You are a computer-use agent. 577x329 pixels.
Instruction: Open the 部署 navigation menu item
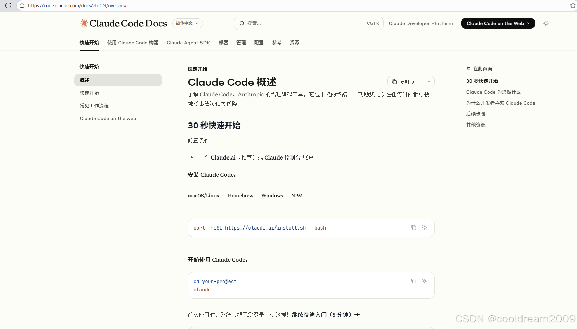(223, 43)
